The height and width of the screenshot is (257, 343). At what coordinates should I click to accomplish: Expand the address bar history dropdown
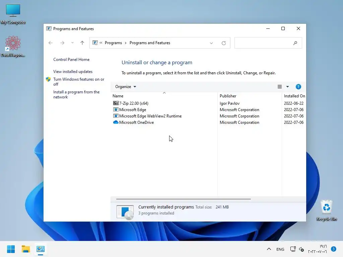tap(211, 43)
